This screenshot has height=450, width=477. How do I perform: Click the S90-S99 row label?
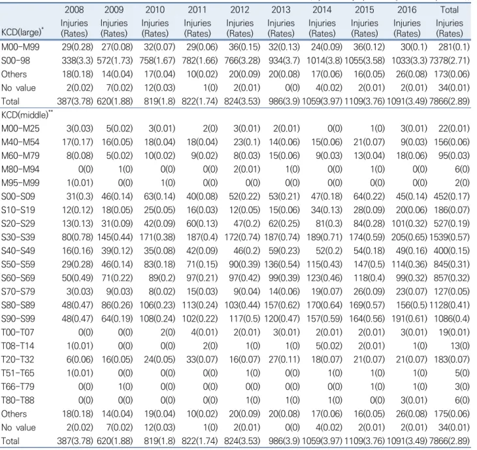coord(18,319)
